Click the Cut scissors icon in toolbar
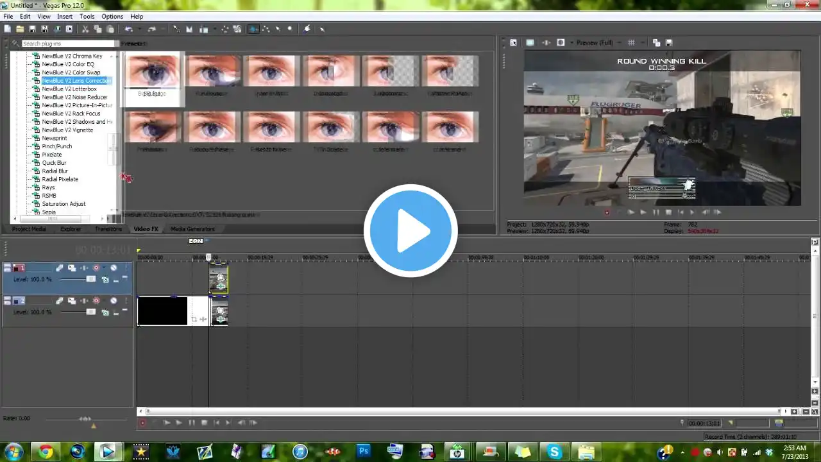 (85, 29)
